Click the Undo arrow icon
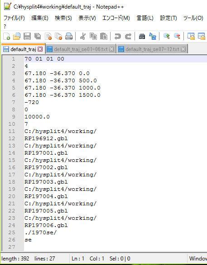Screen dimensions: 207x265 tap(118, 36)
